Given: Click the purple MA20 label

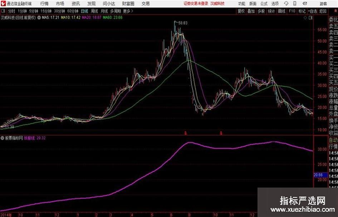Looking at the screenshot, I should 92,17.
